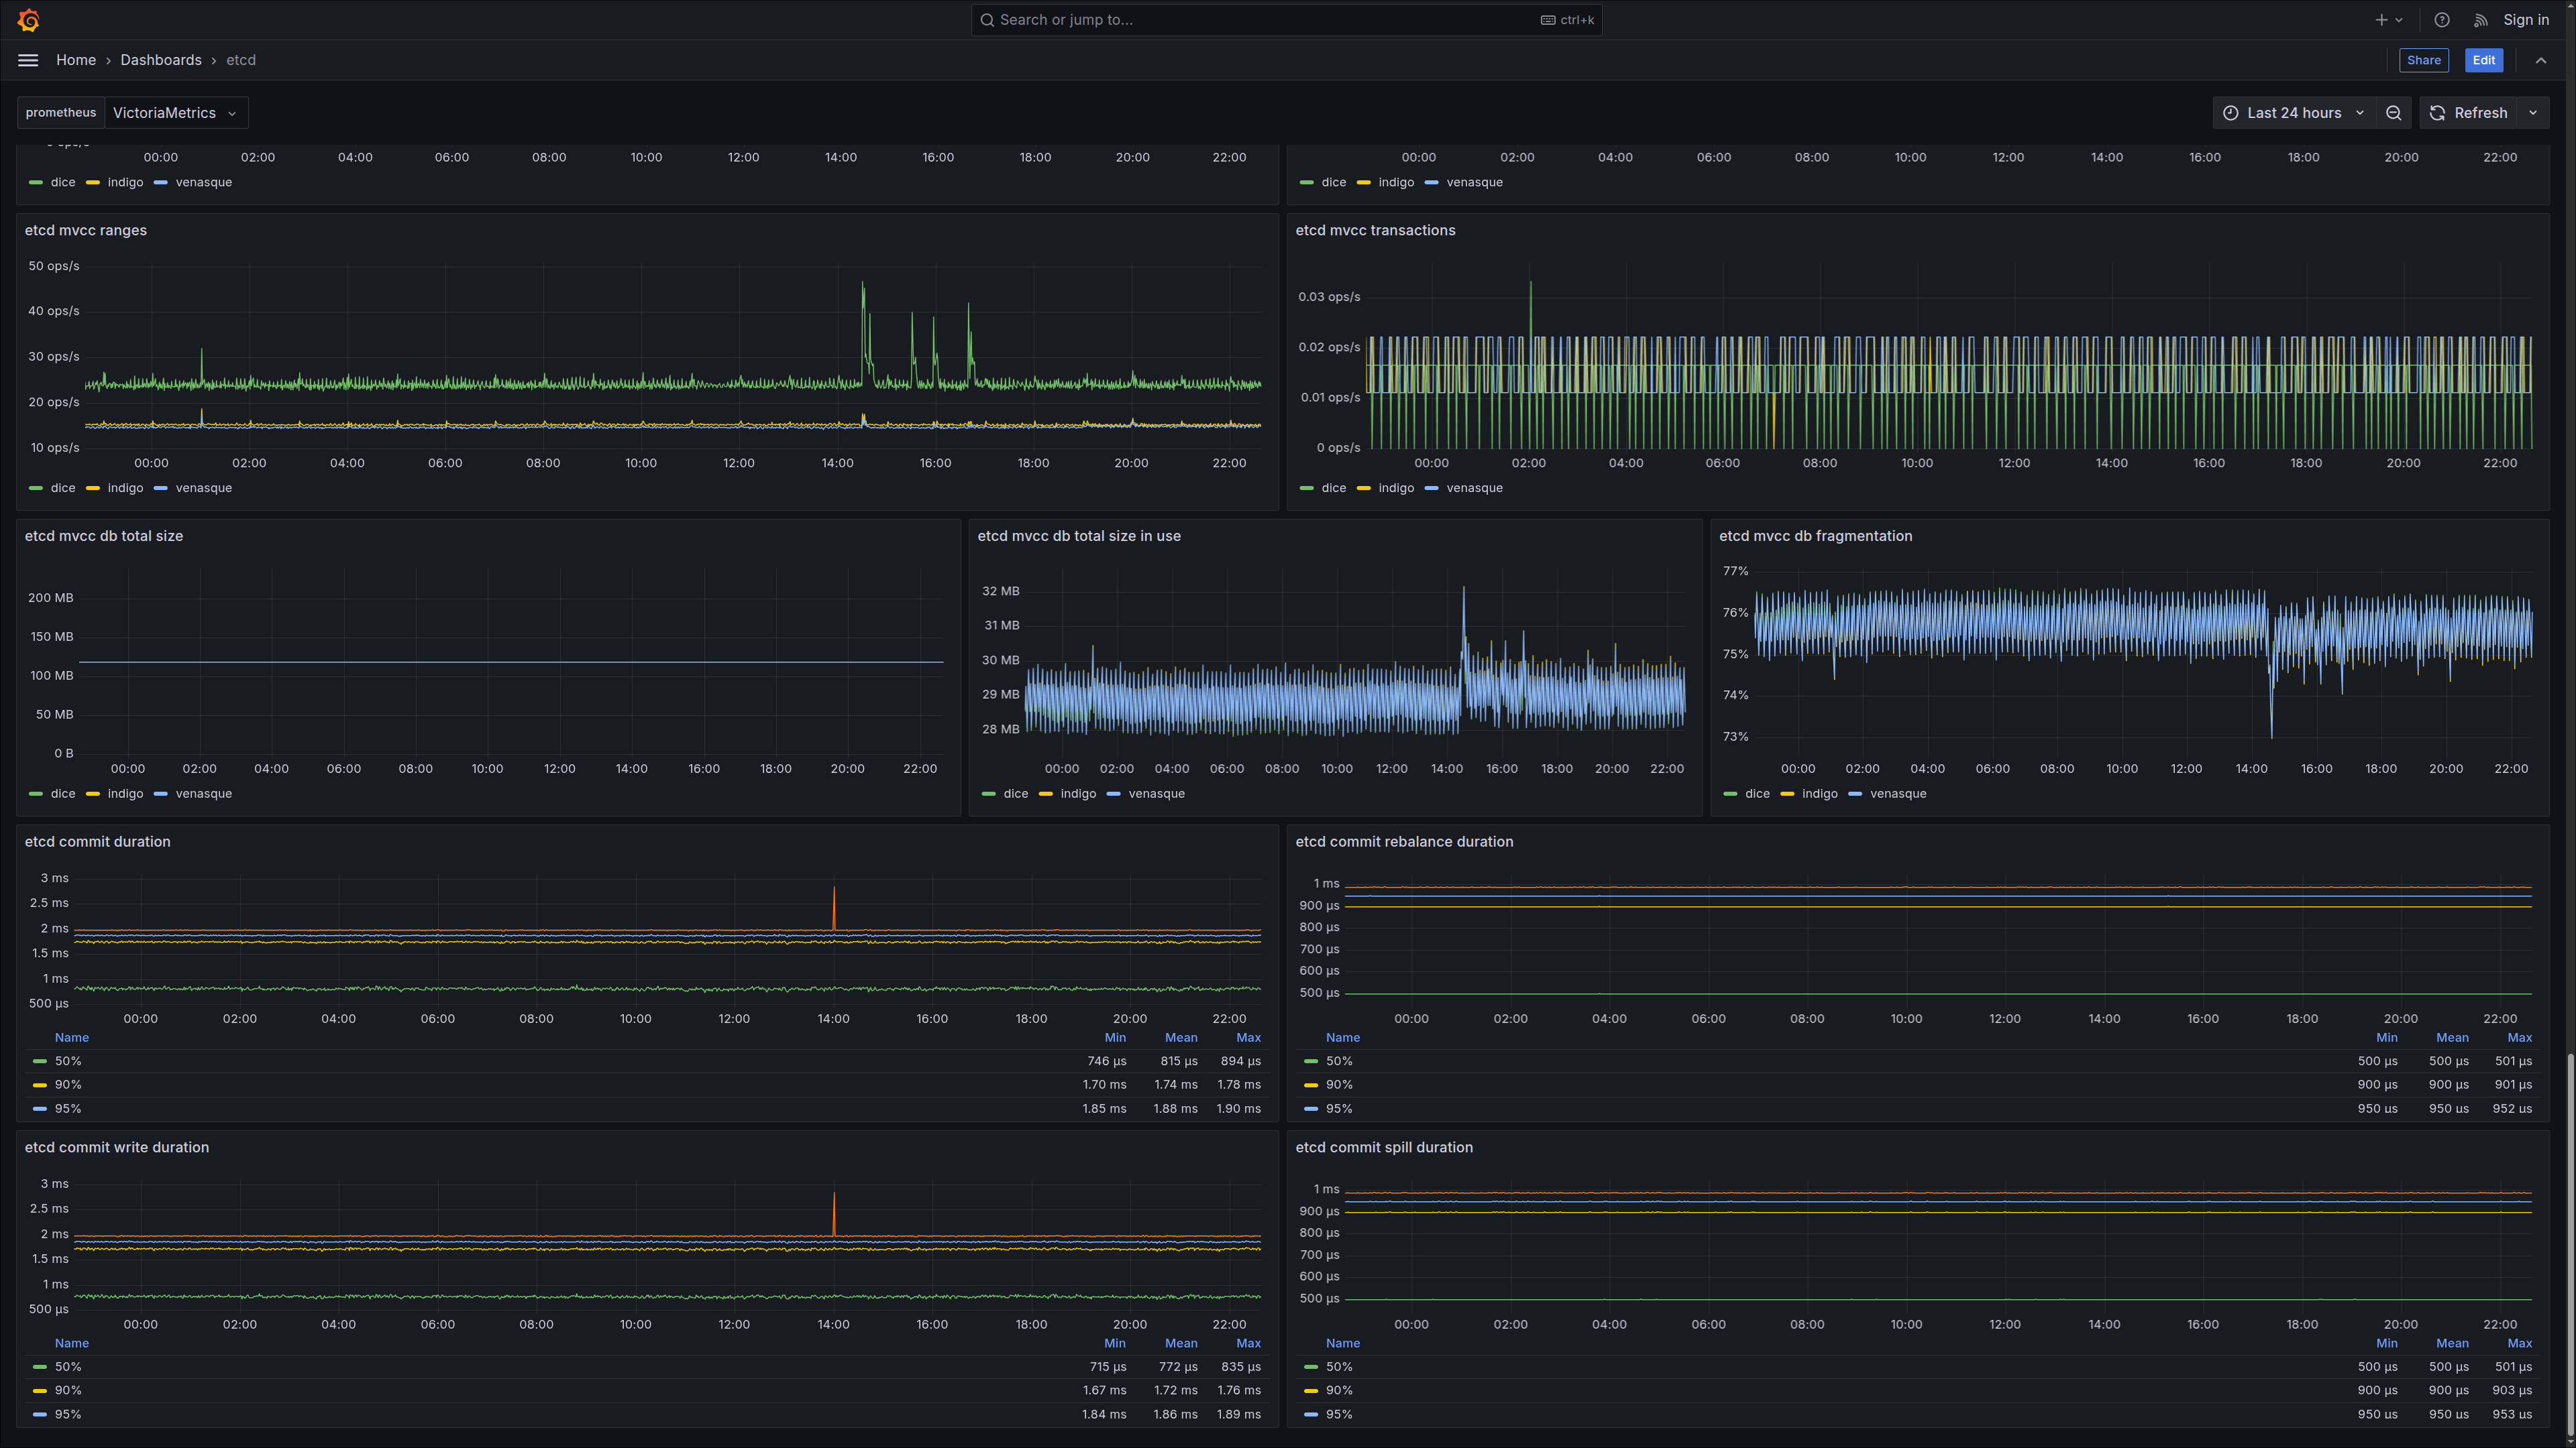Click the Edit dashboard button

click(x=2483, y=60)
